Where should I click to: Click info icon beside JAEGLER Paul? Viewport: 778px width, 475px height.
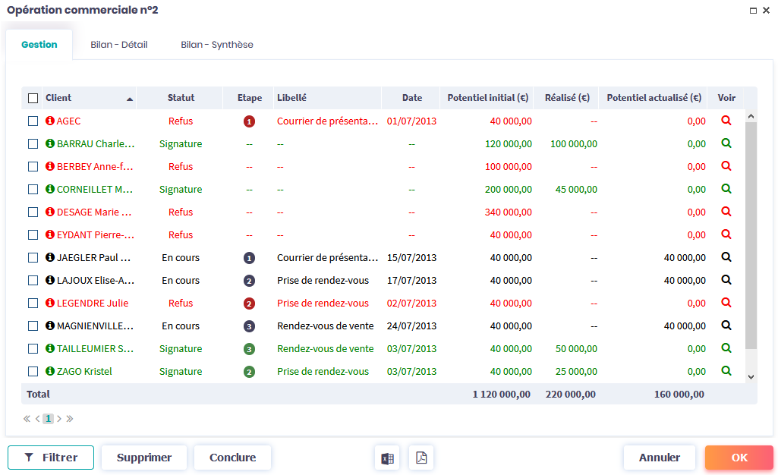tap(50, 257)
